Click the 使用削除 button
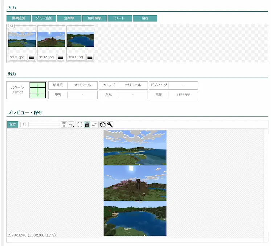Image resolution: width=271 pixels, height=246 pixels. [94, 18]
